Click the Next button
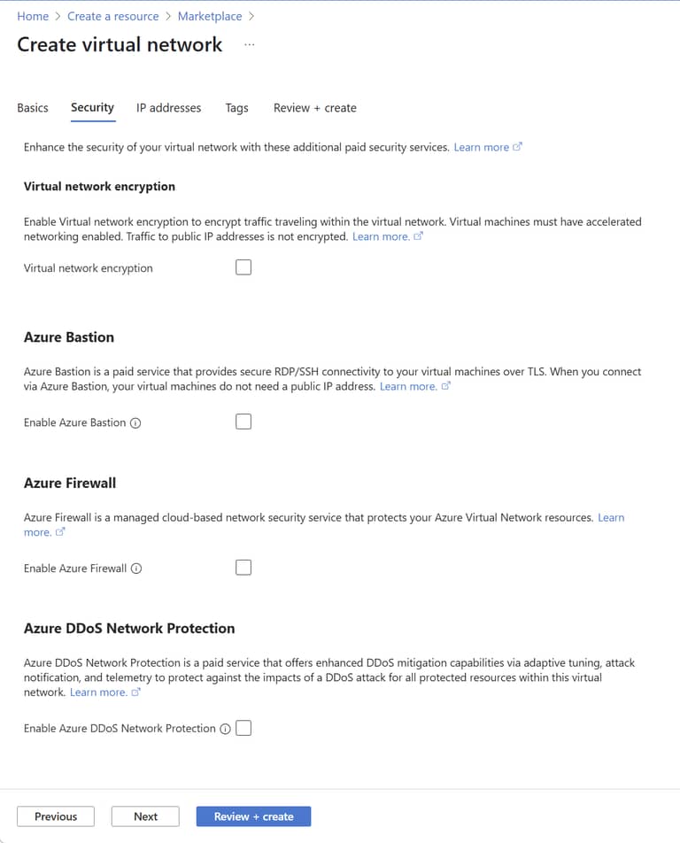Screen dimensions: 680x843 tap(145, 816)
